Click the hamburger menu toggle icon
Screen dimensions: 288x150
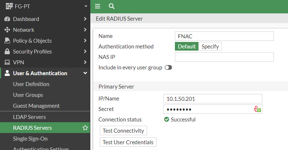[97, 6]
